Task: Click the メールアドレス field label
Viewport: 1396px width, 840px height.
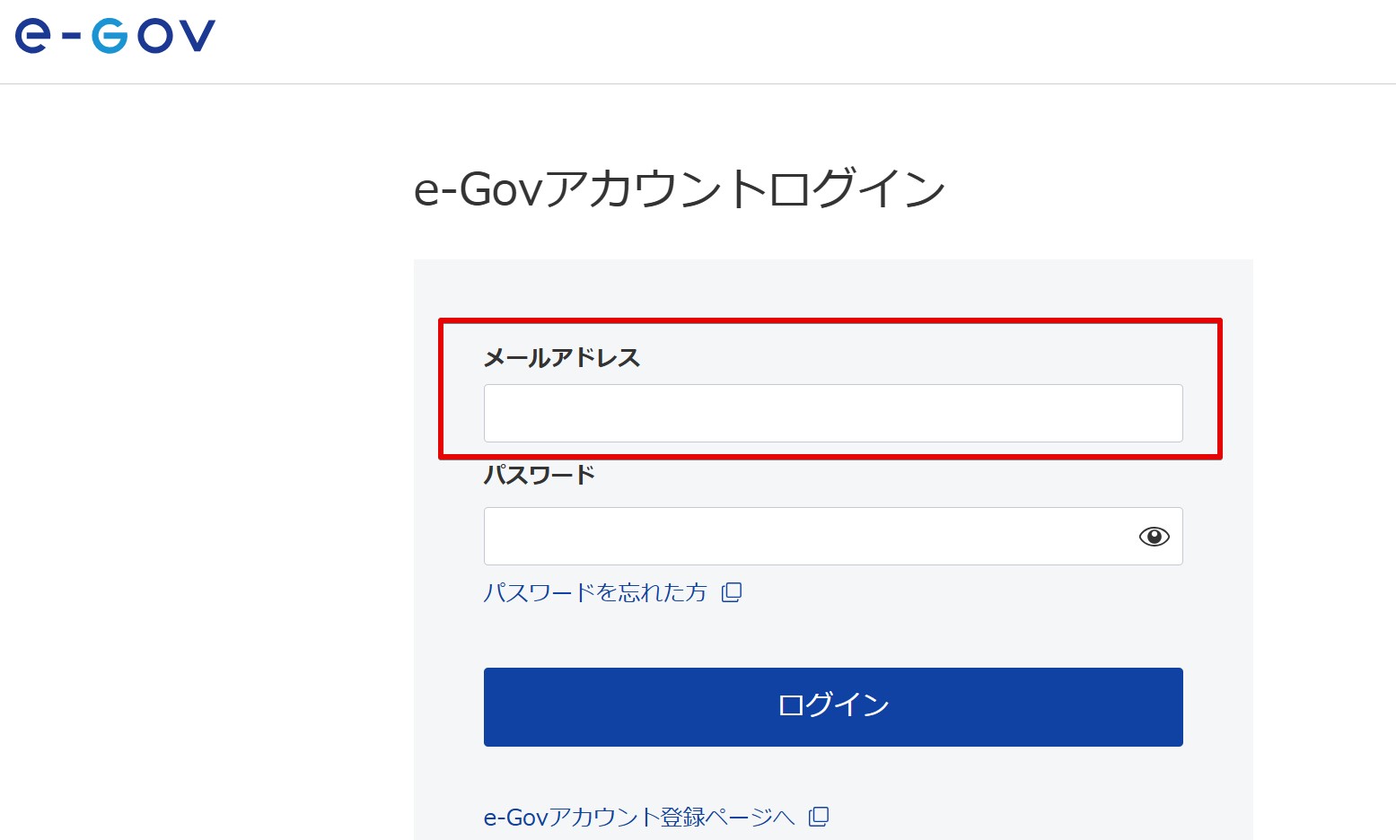Action: coord(562,357)
